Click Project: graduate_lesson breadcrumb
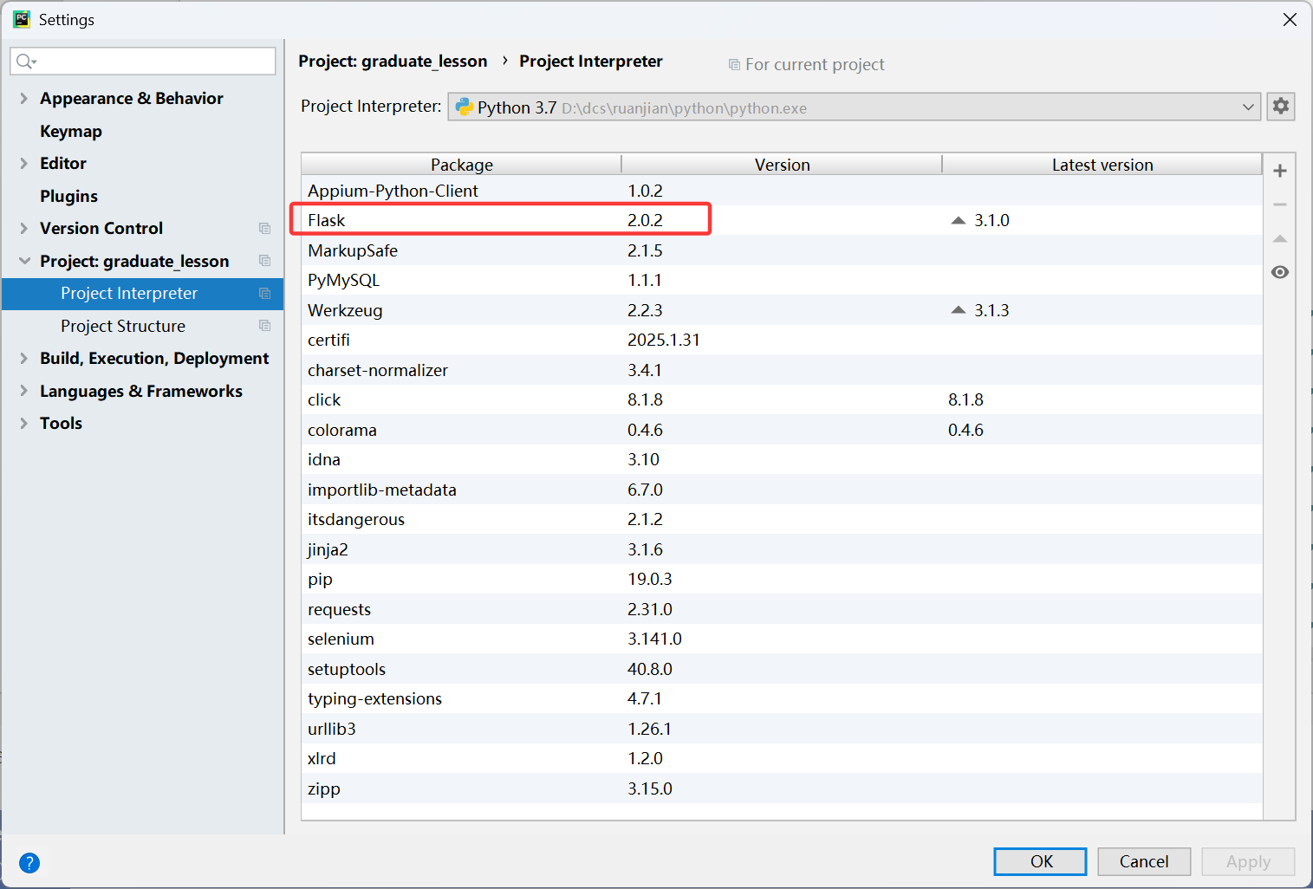This screenshot has height=889, width=1313. [x=393, y=62]
